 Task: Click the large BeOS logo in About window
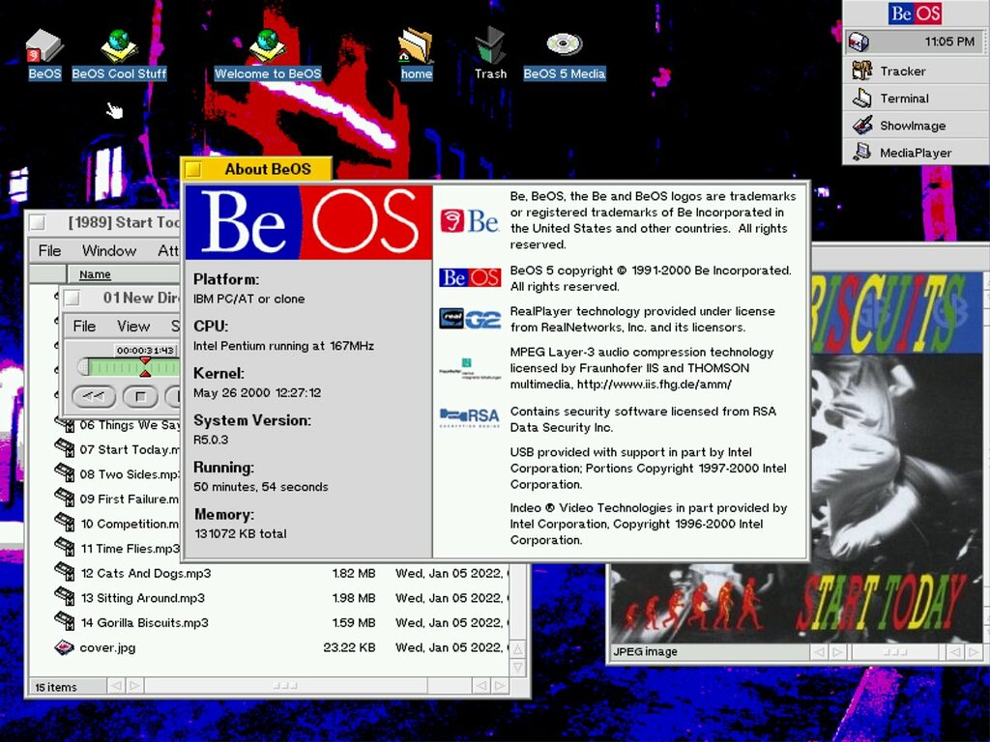(308, 222)
